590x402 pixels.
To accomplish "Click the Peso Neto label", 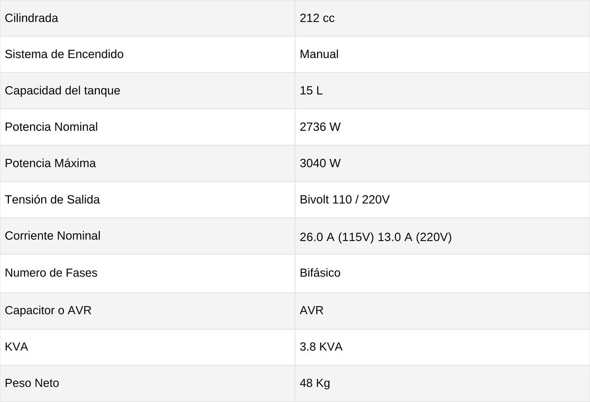I will tap(32, 383).
